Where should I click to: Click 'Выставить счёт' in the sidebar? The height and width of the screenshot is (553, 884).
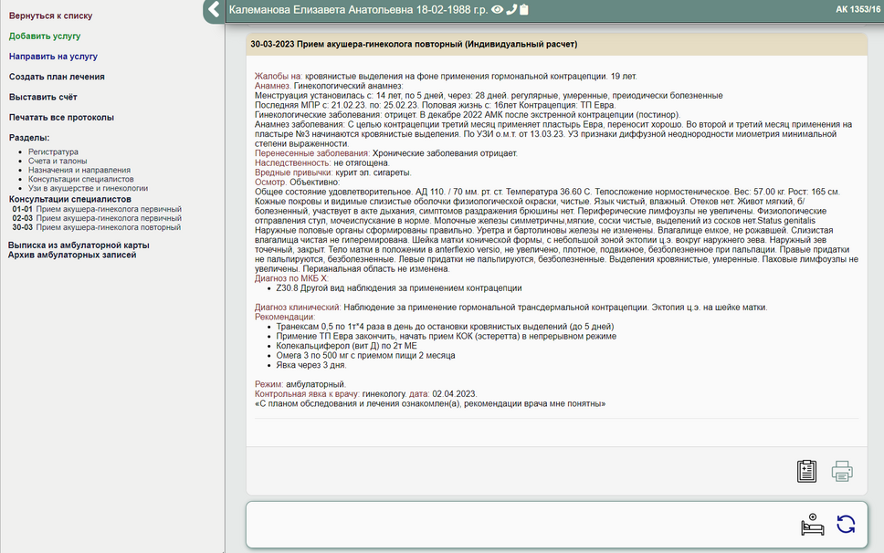43,97
